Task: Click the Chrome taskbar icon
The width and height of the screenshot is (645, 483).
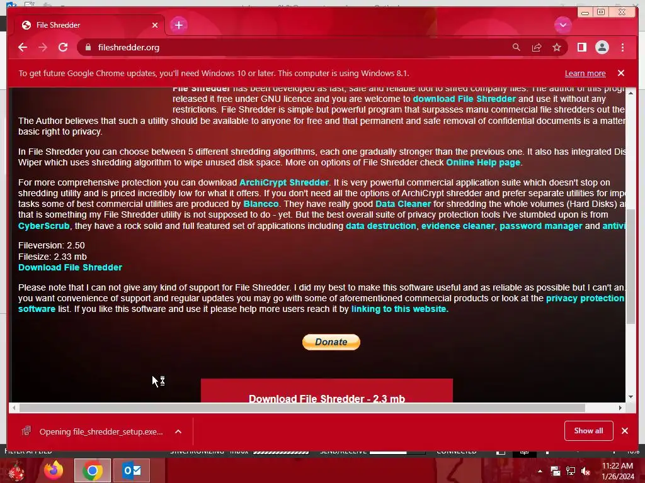Action: [92, 470]
